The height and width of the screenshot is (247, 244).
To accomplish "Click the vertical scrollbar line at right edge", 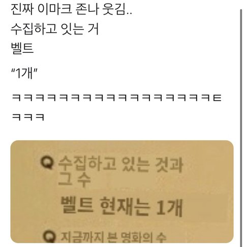I will click(241, 128).
